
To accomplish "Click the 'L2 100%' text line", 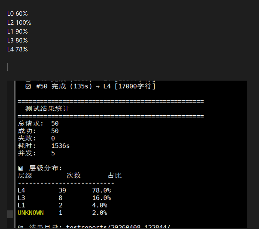I will (x=19, y=23).
